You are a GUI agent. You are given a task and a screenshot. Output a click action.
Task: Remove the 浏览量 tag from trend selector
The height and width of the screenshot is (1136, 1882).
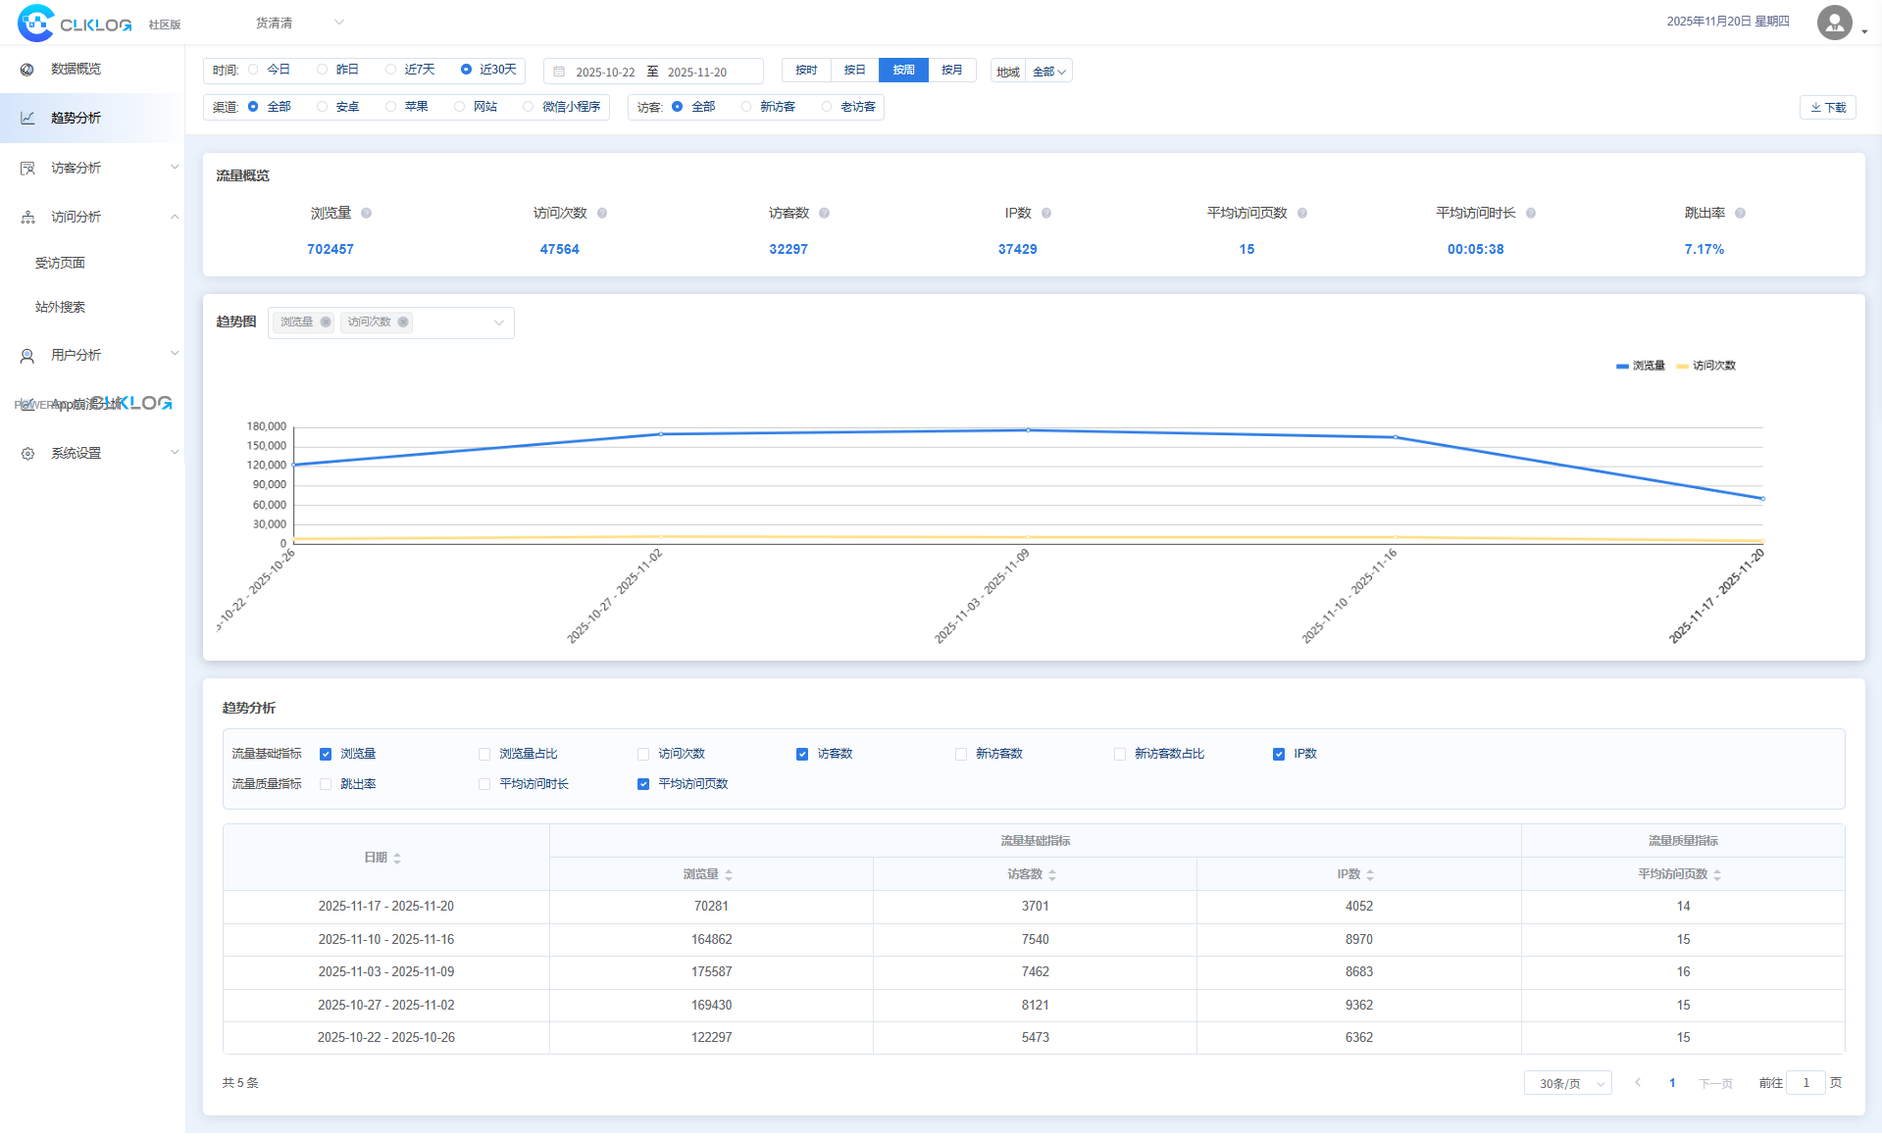(x=326, y=322)
